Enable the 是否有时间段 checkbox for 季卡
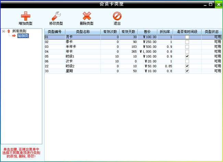This screenshot has width=223, height=162. (187, 42)
